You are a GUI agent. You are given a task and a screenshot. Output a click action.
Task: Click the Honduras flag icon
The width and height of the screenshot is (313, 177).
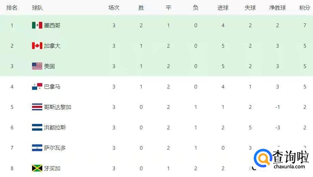pyautogui.click(x=37, y=127)
